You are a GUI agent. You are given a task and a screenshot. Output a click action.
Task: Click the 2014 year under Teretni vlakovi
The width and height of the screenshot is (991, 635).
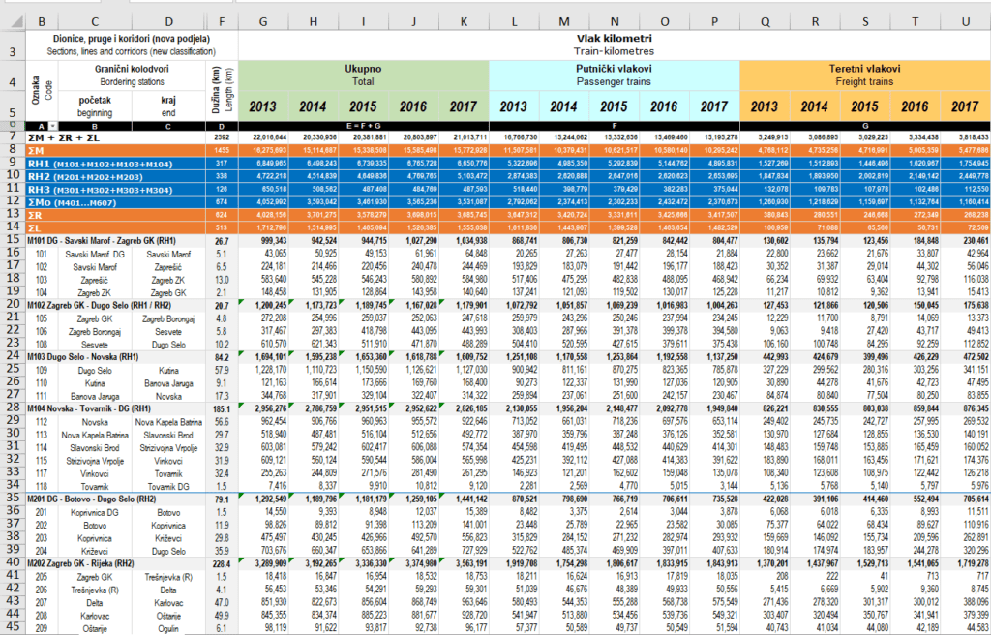tap(815, 106)
